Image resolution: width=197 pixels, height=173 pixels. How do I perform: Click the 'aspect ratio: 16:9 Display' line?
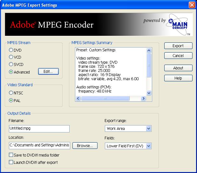click(x=99, y=75)
